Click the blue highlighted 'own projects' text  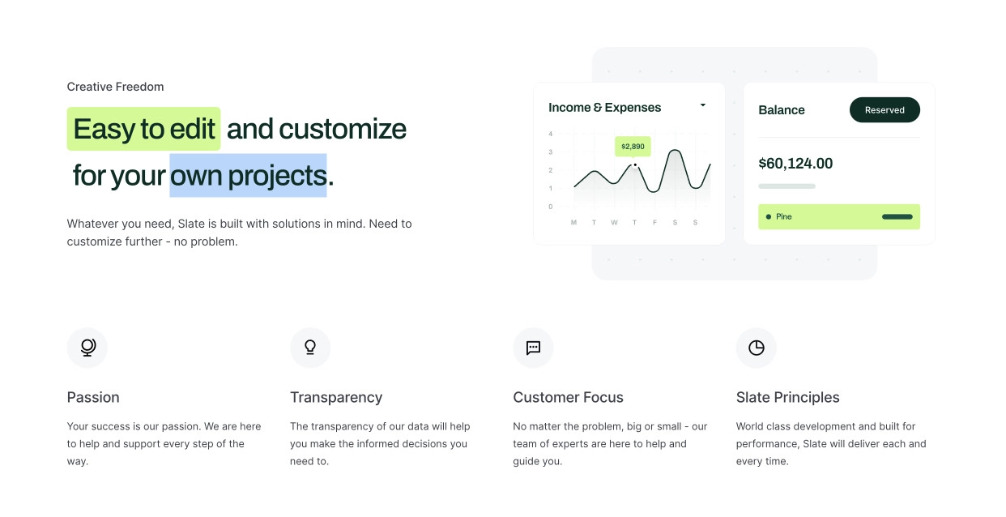click(x=248, y=175)
